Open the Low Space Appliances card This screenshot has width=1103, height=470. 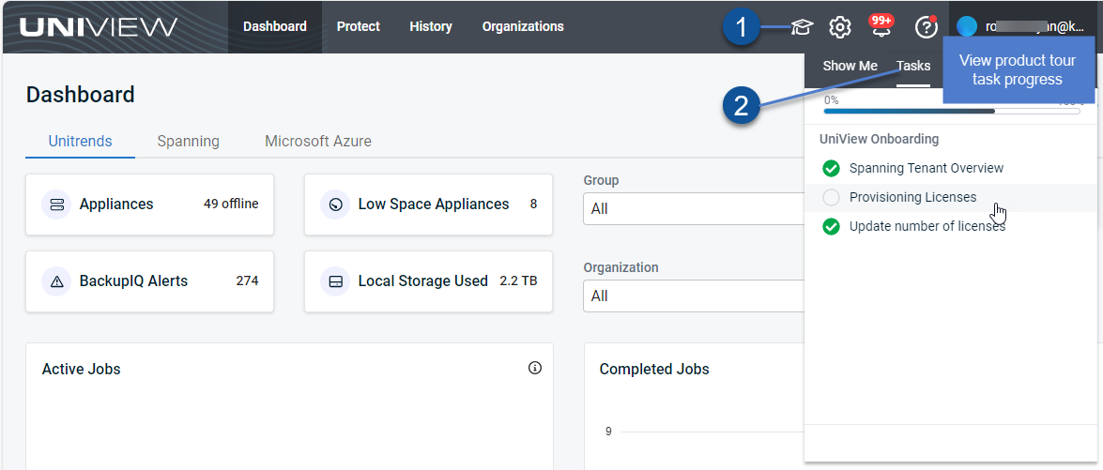pos(428,205)
